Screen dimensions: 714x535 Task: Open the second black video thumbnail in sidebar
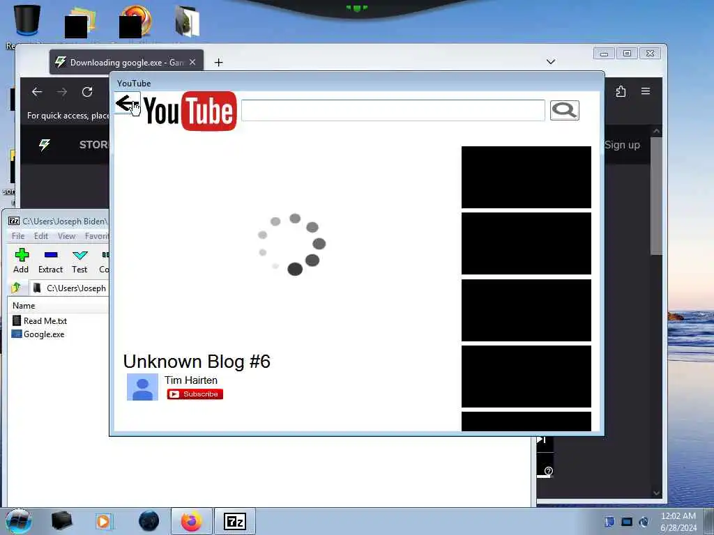coord(526,243)
